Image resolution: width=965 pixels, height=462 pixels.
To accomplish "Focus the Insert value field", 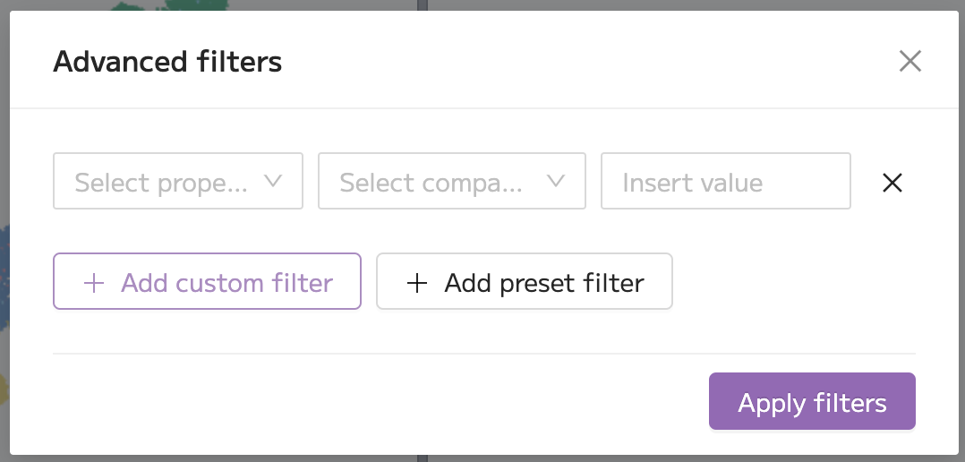I will (x=726, y=181).
